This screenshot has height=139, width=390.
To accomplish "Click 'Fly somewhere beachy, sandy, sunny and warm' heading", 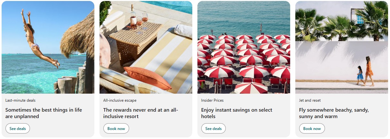I will tap(334, 113).
